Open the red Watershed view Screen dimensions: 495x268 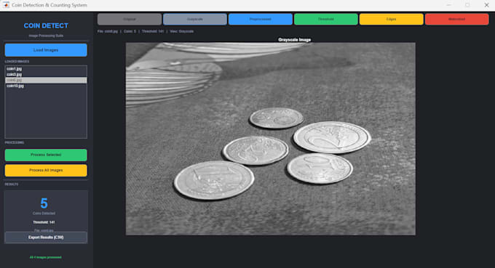coord(457,19)
